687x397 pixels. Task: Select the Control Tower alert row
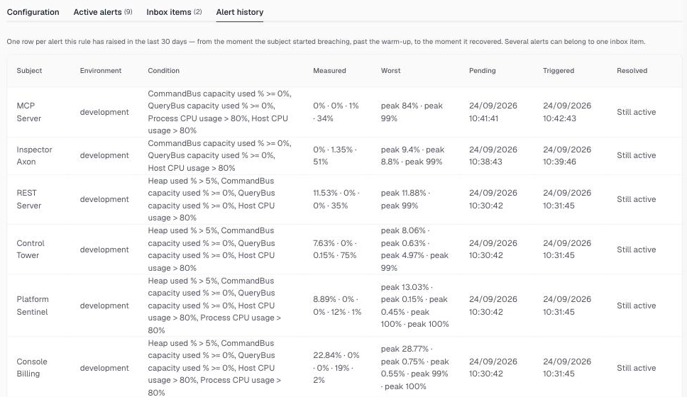tap(344, 249)
